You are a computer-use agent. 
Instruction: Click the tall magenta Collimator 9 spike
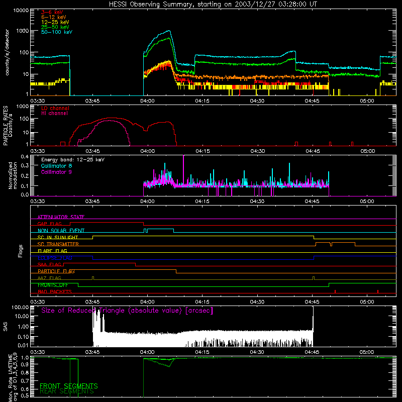[x=183, y=169]
